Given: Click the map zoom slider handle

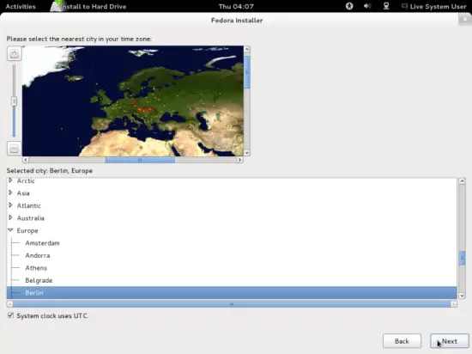Looking at the screenshot, I should [14, 101].
